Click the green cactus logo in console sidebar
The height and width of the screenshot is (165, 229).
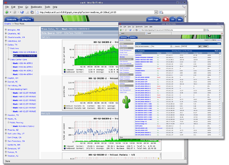click(126, 102)
